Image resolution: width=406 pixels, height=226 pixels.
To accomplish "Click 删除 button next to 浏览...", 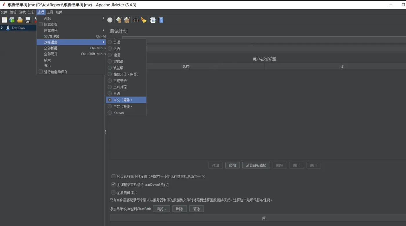I will coord(180,209).
